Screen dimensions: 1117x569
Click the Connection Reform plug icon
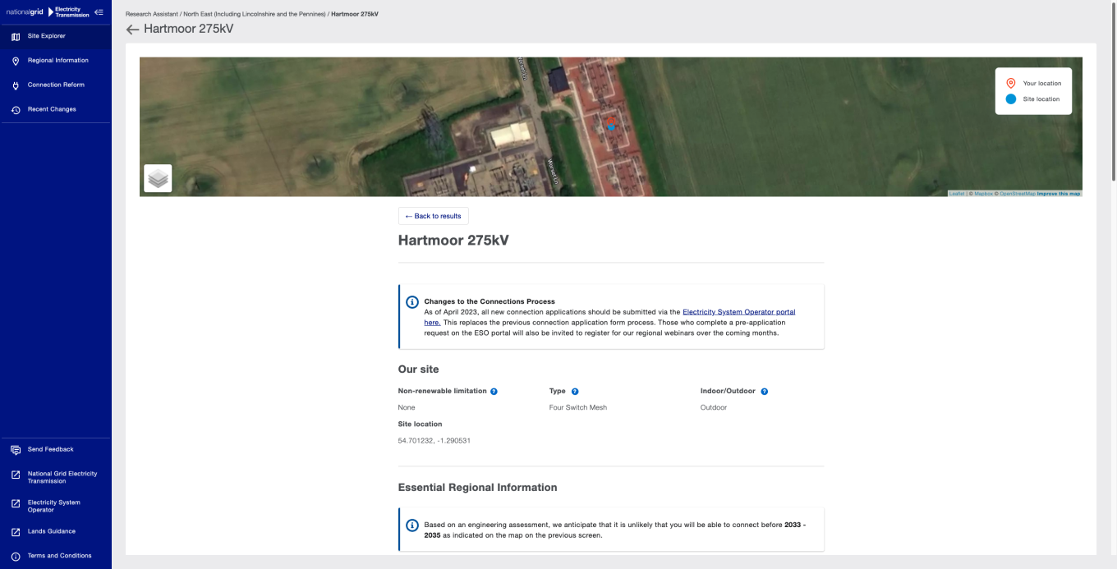click(x=16, y=85)
